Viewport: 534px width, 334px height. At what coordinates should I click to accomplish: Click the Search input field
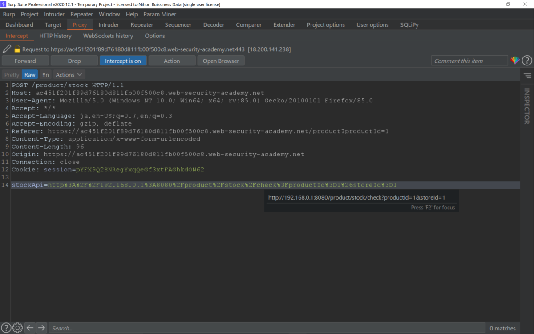coord(267,328)
